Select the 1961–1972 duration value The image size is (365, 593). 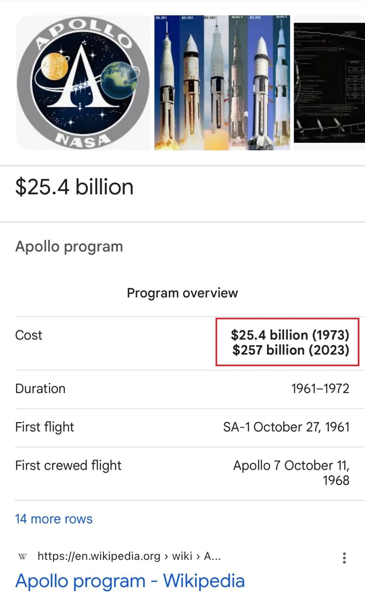pos(320,389)
